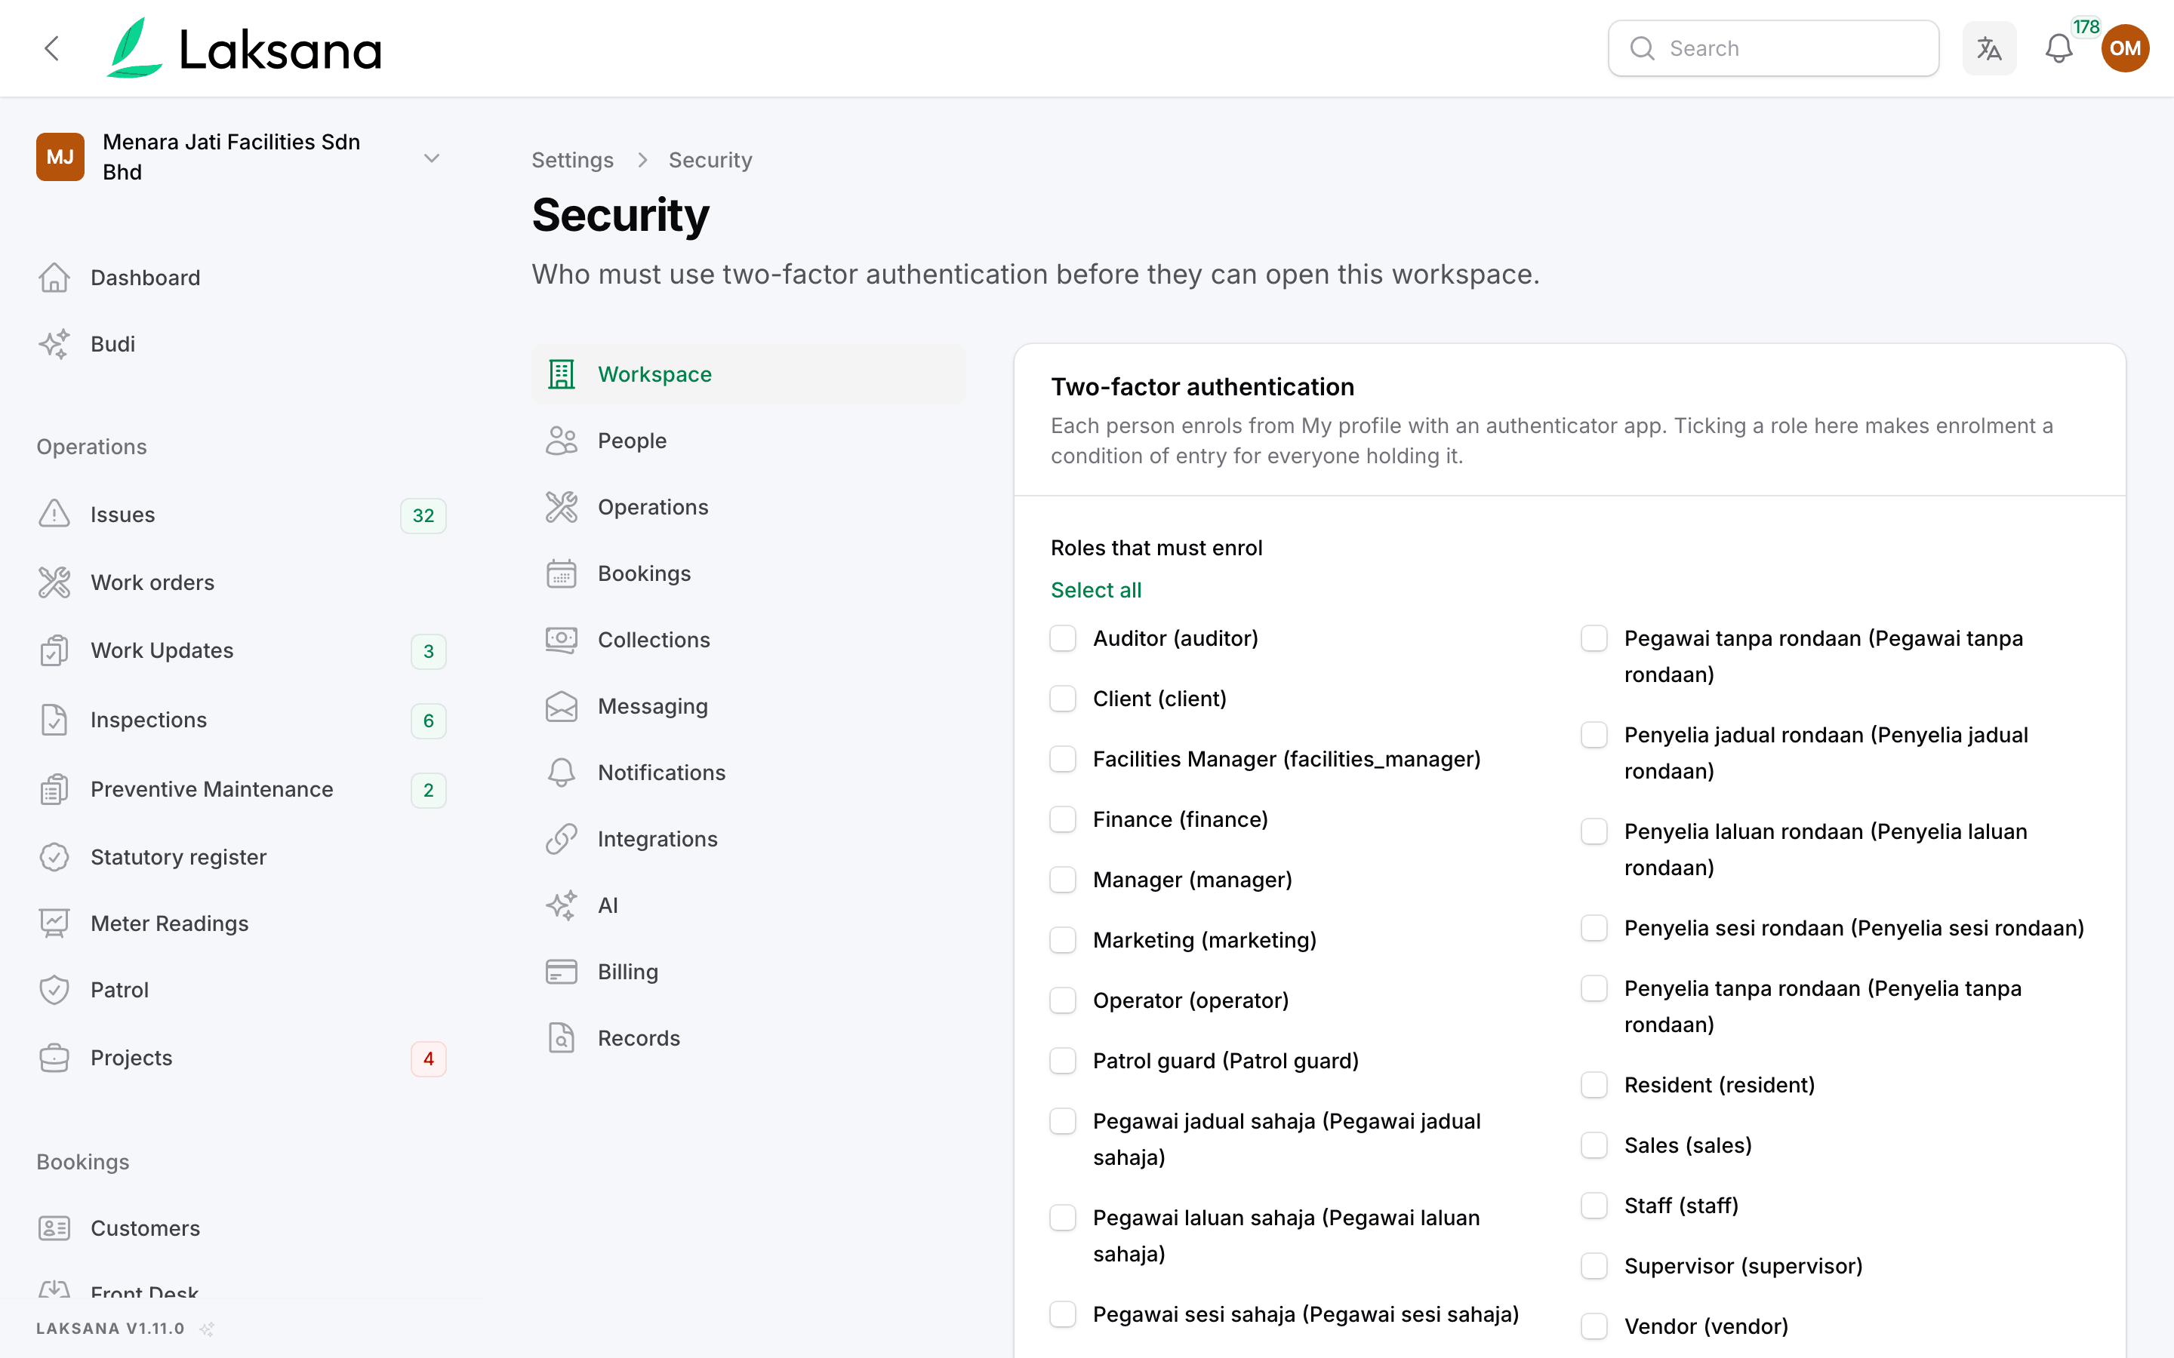
Task: Enable the Finance (finance) checkbox
Action: [1063, 819]
